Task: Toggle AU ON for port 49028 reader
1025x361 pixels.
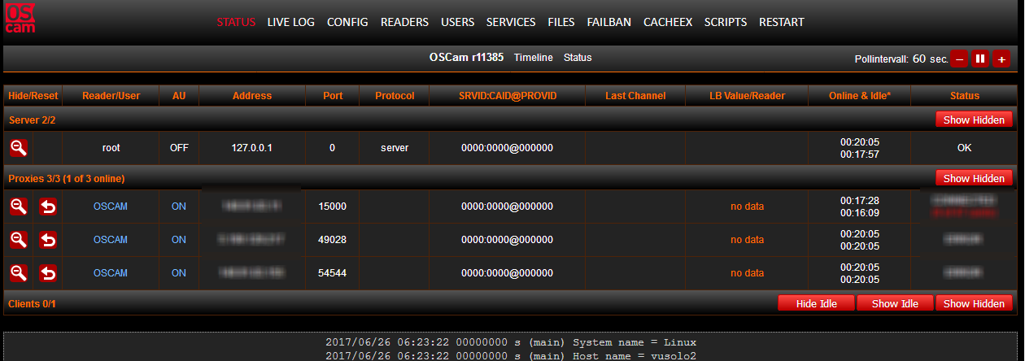Action: point(178,240)
